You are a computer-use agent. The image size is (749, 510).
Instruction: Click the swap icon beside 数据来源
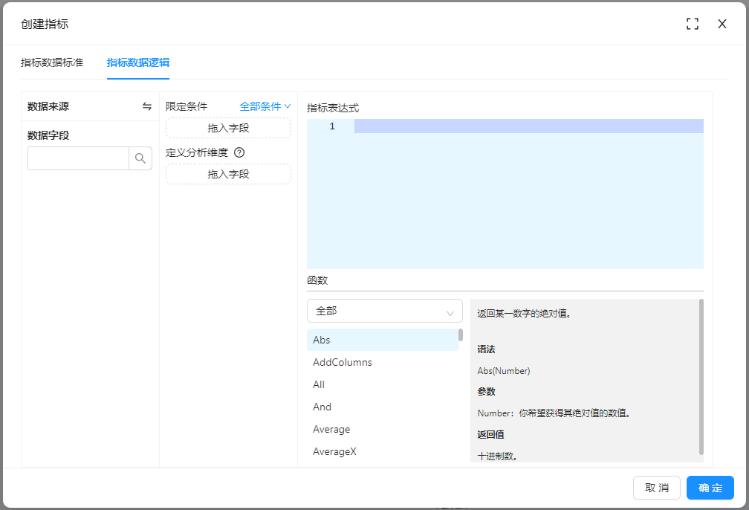pos(147,106)
